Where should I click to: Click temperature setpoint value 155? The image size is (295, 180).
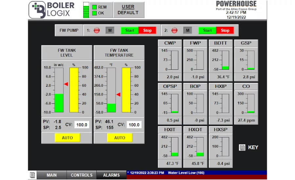[x=110, y=128]
